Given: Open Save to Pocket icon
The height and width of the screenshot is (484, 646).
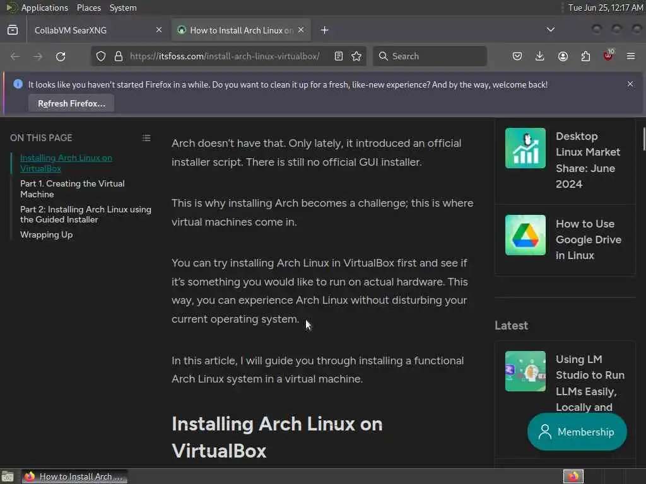Looking at the screenshot, I should coord(517,56).
